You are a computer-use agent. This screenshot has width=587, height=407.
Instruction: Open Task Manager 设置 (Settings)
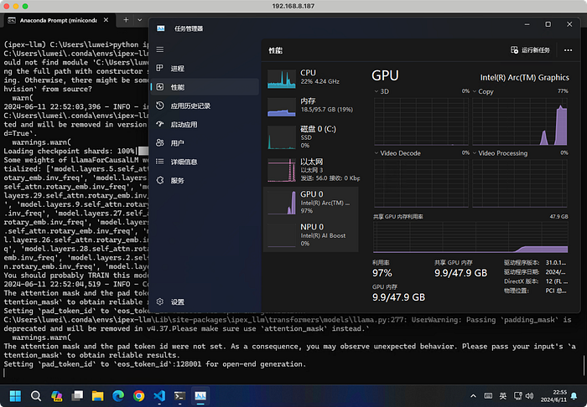click(205, 301)
